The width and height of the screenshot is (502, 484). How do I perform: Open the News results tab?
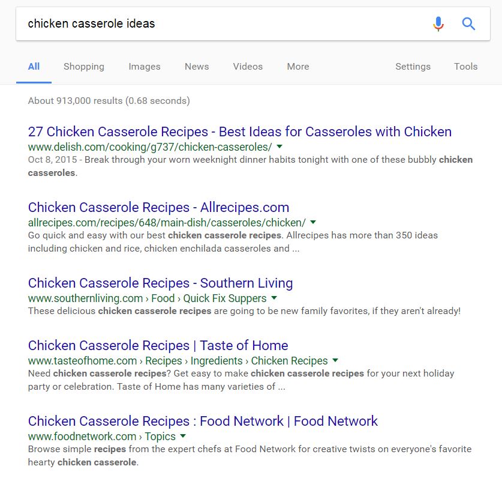(x=197, y=66)
